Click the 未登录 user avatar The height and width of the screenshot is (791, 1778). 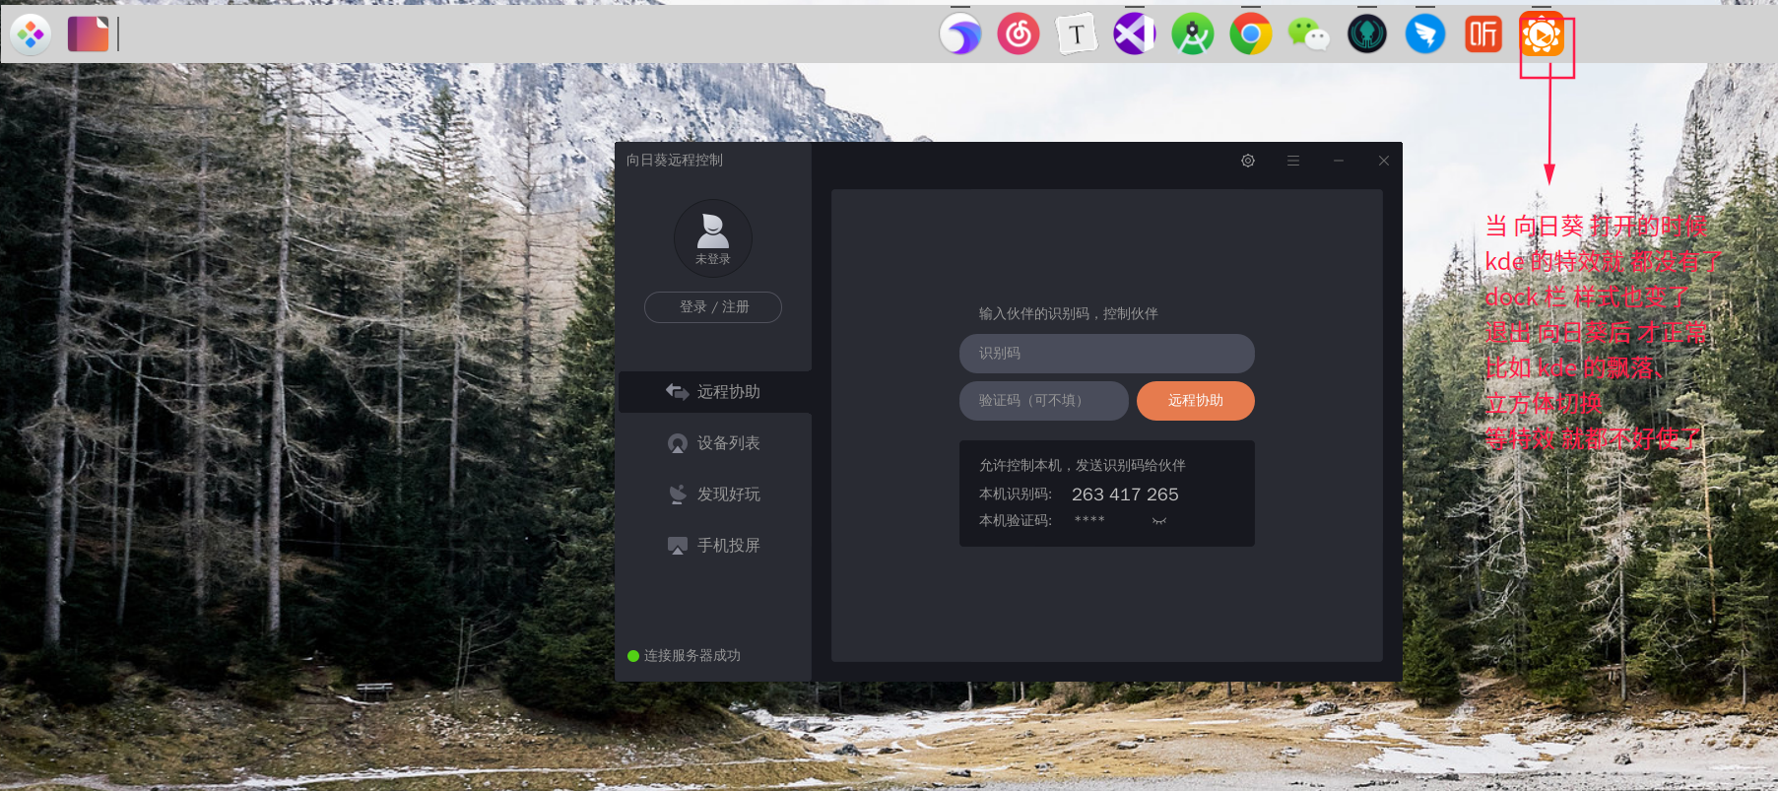[713, 238]
